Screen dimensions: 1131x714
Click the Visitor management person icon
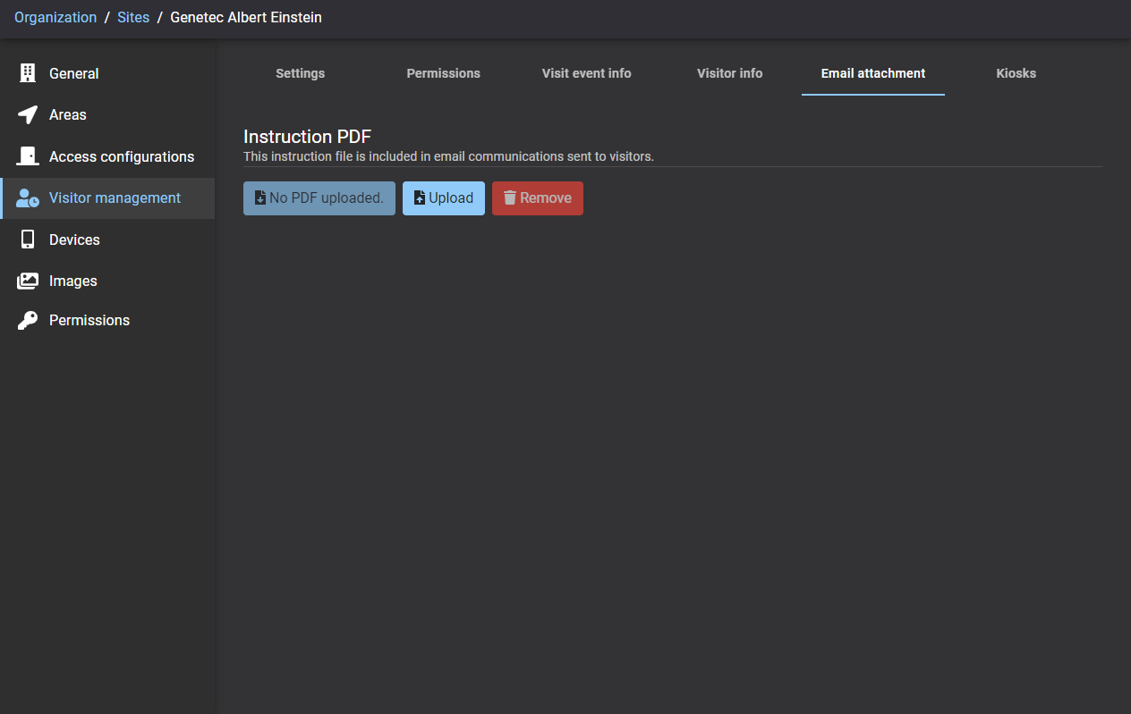[x=28, y=198]
